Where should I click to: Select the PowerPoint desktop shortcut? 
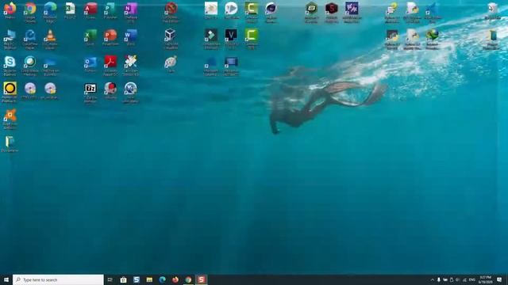point(110,37)
